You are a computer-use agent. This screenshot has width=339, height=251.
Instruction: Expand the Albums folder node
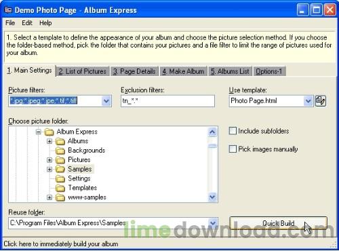[49, 141]
